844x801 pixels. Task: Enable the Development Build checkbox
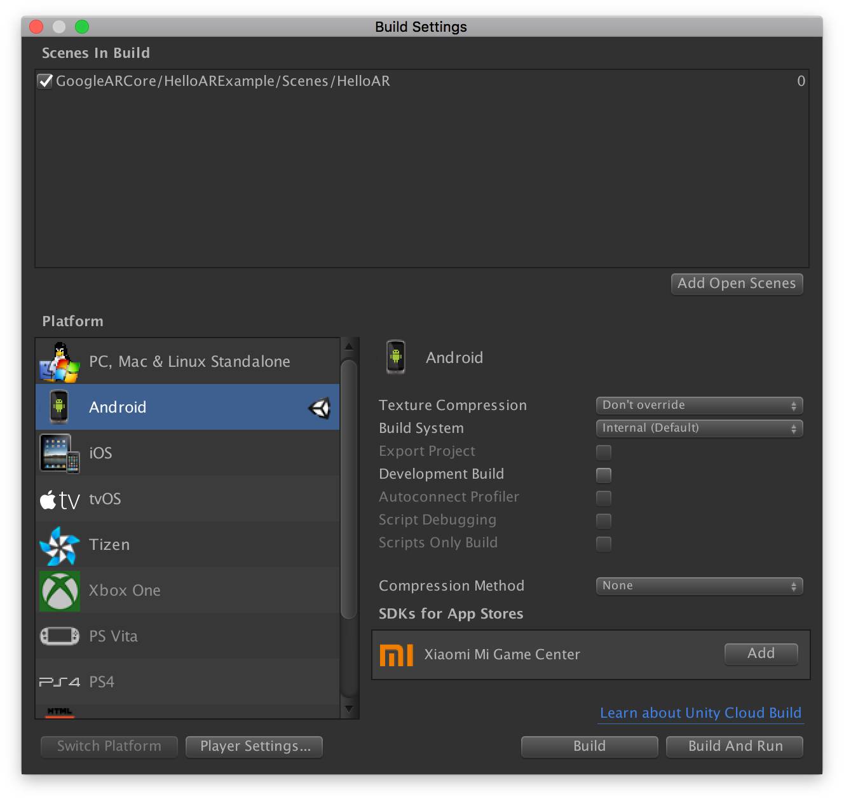point(604,475)
